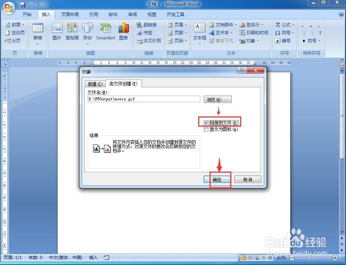The width and height of the screenshot is (346, 265).
Task: Open Word Help question mark icon
Action: tap(341, 15)
